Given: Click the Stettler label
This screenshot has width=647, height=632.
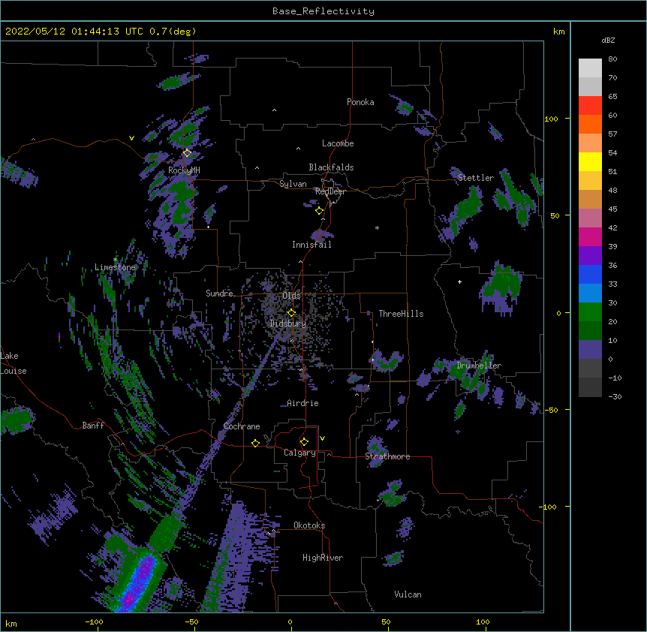Looking at the screenshot, I should coord(476,178).
